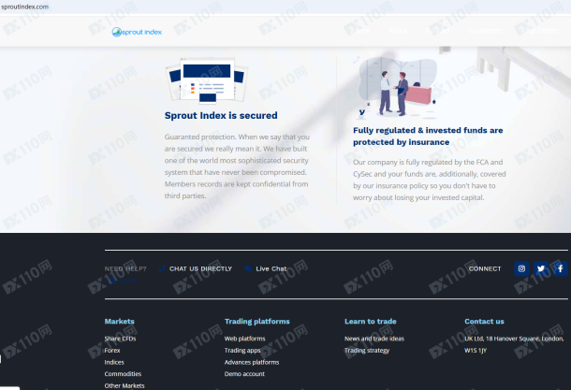This screenshot has width=571, height=390.
Task: Open Share CFDs under Markets
Action: pos(120,339)
